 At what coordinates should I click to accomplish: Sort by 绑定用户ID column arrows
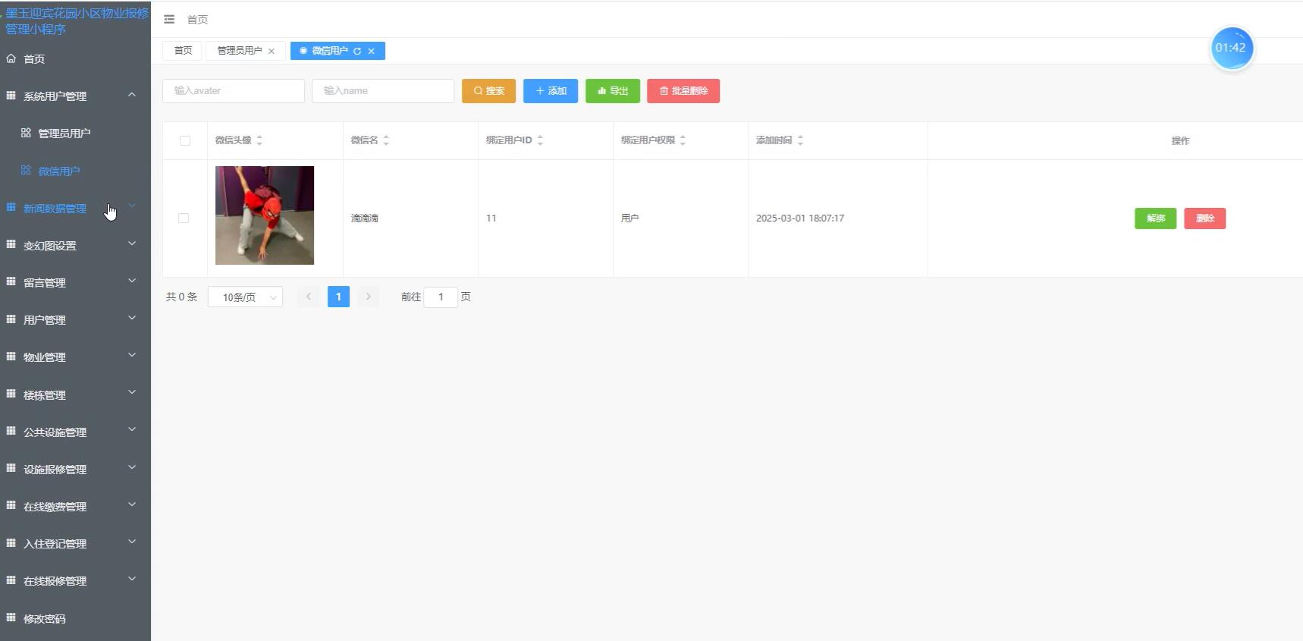click(540, 140)
